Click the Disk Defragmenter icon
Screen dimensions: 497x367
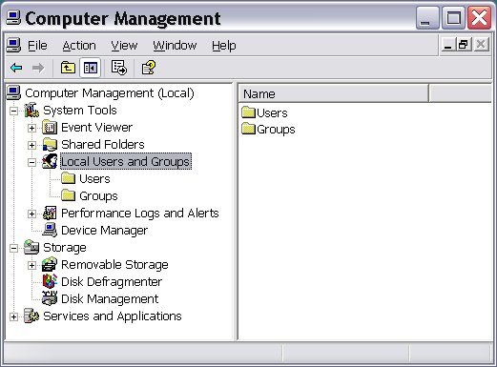[x=50, y=281]
